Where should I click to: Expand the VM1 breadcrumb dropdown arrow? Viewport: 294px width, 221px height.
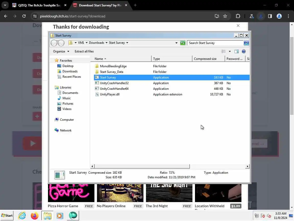coord(87,43)
